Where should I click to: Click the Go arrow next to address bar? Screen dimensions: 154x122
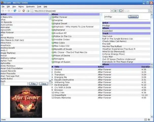(115, 11)
